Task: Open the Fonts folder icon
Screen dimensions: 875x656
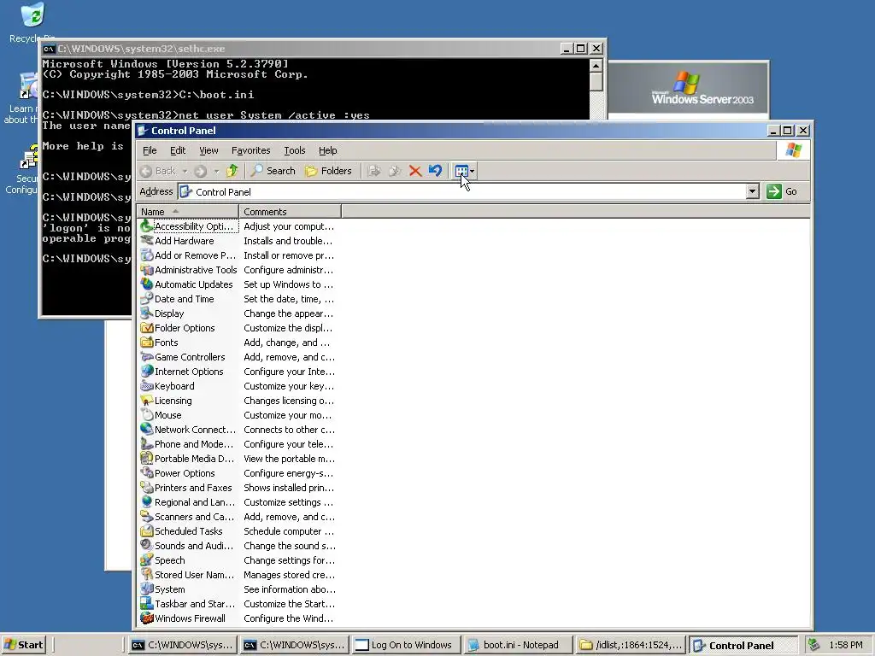Action: (x=147, y=342)
